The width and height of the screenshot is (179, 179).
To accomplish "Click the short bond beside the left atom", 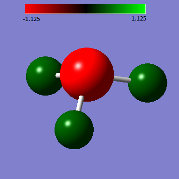I will (58, 76).
